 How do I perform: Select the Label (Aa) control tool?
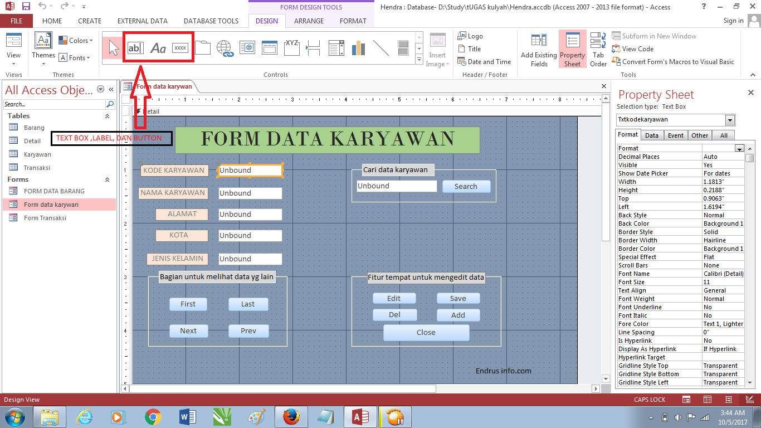158,48
